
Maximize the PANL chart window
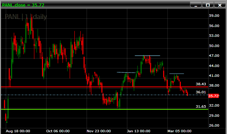tap(208, 5)
